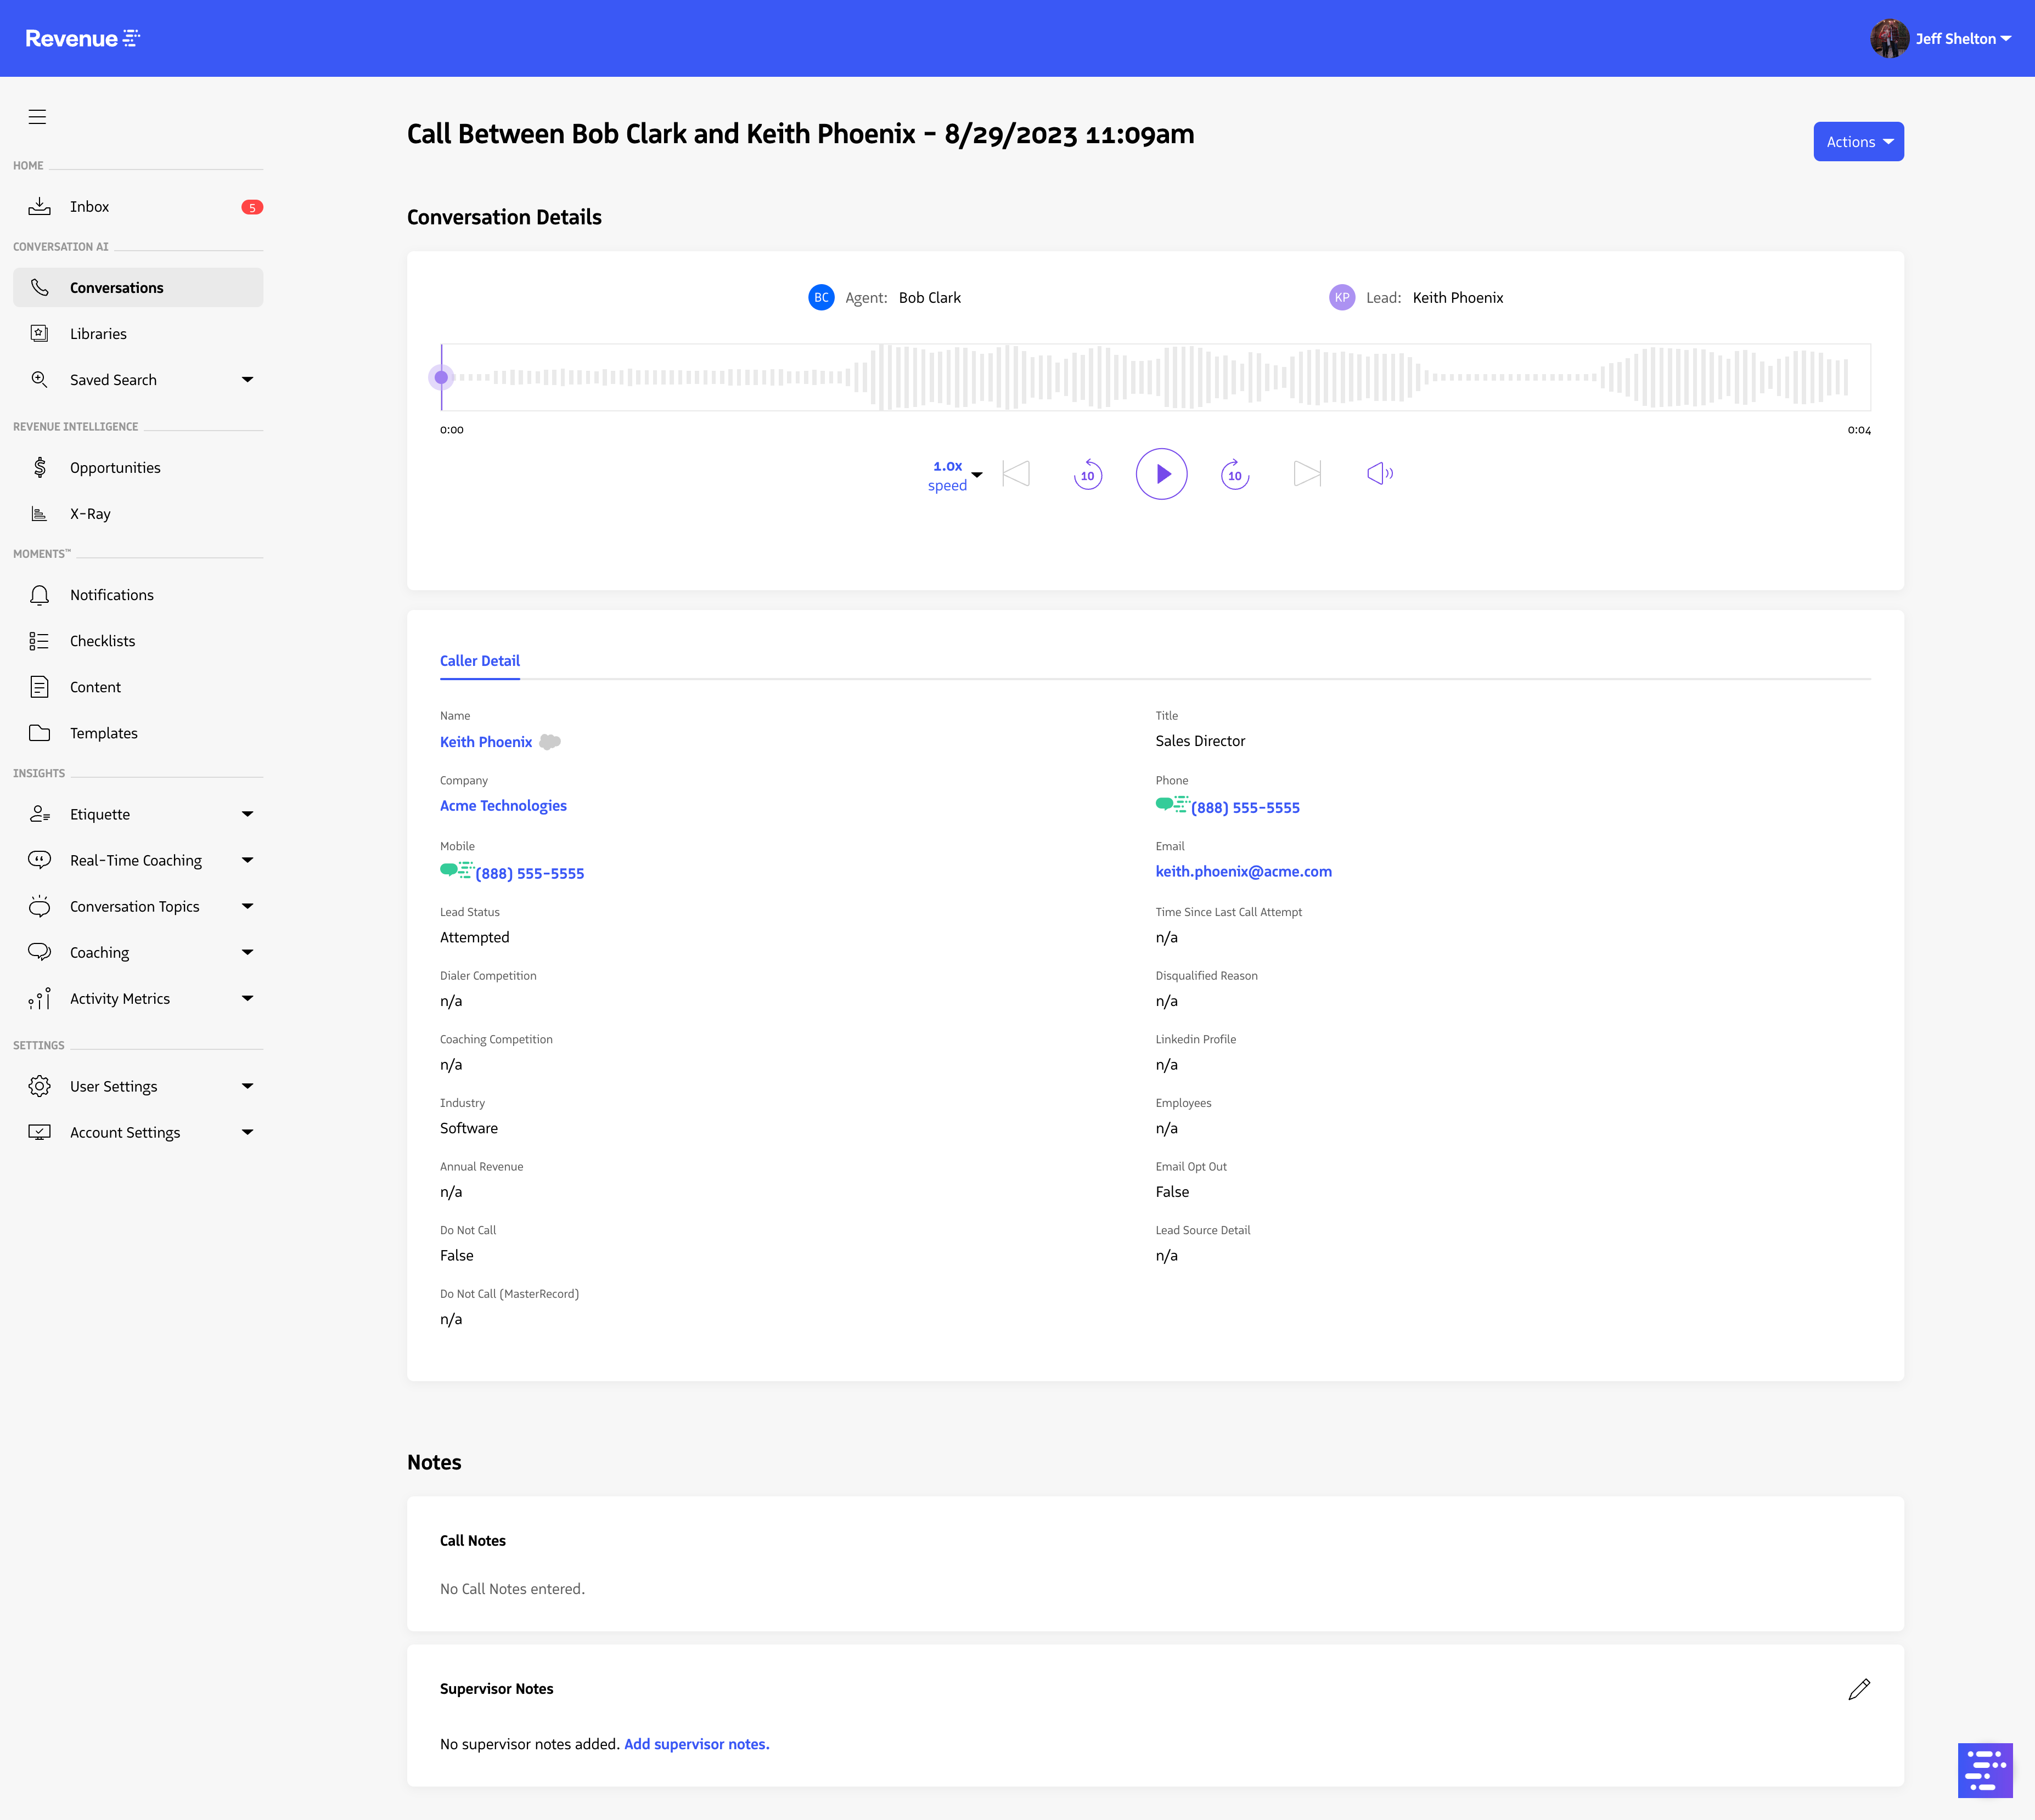The image size is (2035, 1820).
Task: Open the Actions dropdown button
Action: tap(1858, 142)
